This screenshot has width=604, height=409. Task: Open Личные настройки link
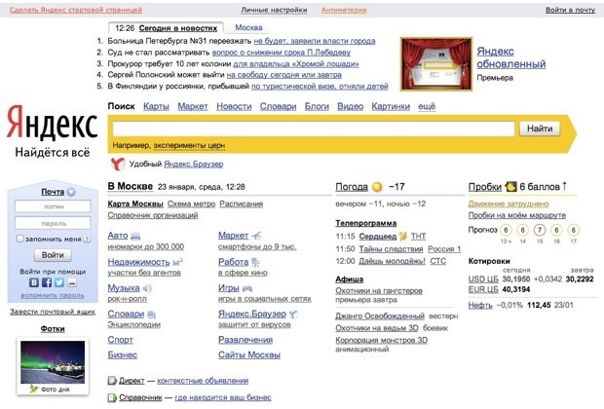[x=274, y=10]
